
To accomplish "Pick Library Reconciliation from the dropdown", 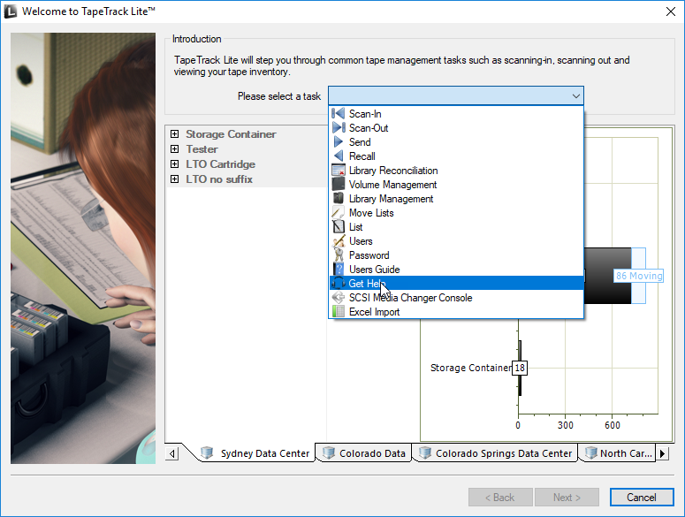I will point(456,171).
